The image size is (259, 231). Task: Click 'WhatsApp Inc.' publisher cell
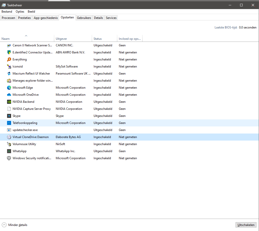tap(65, 151)
